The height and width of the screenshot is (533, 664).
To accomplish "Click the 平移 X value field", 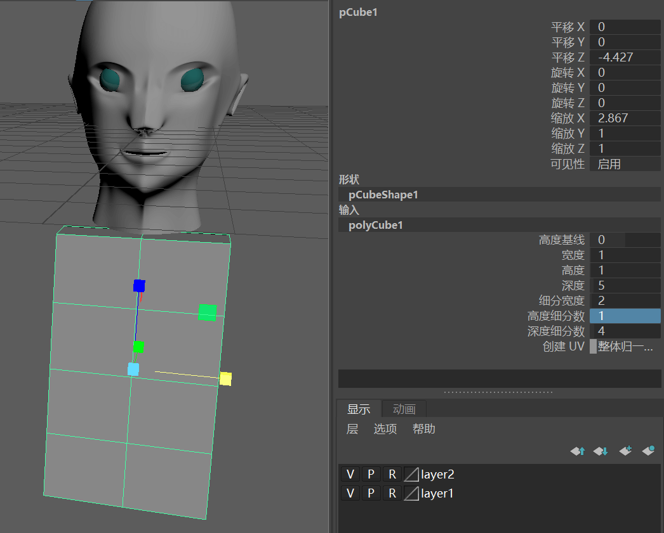I will (625, 27).
